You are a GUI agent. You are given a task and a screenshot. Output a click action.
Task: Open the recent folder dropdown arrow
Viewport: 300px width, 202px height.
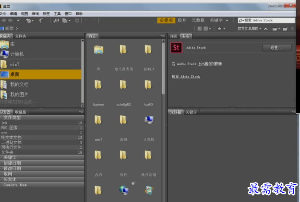(x=279, y=29)
